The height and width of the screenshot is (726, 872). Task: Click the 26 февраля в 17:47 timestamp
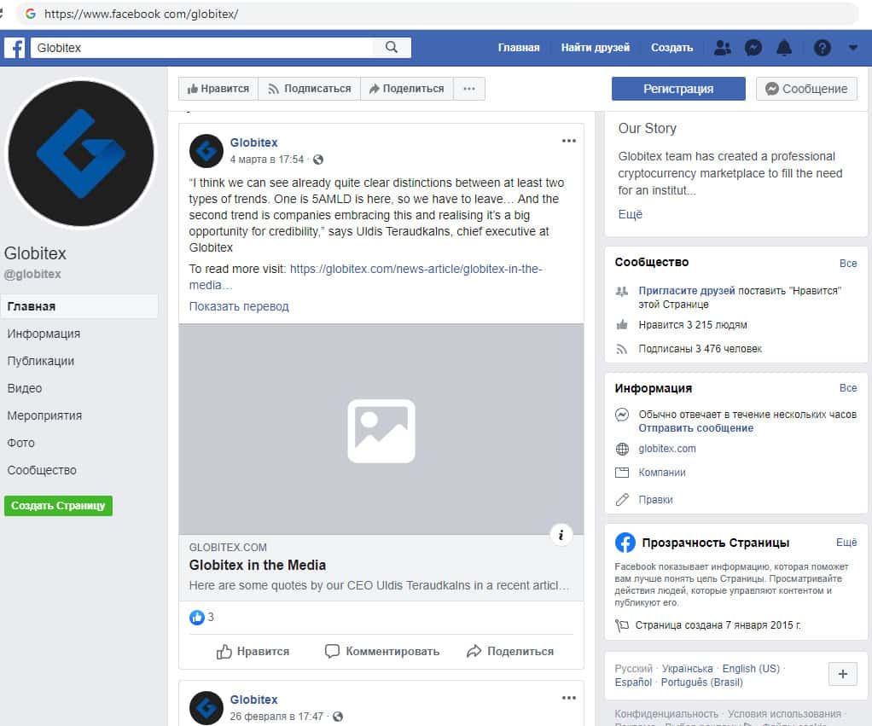tap(276, 717)
